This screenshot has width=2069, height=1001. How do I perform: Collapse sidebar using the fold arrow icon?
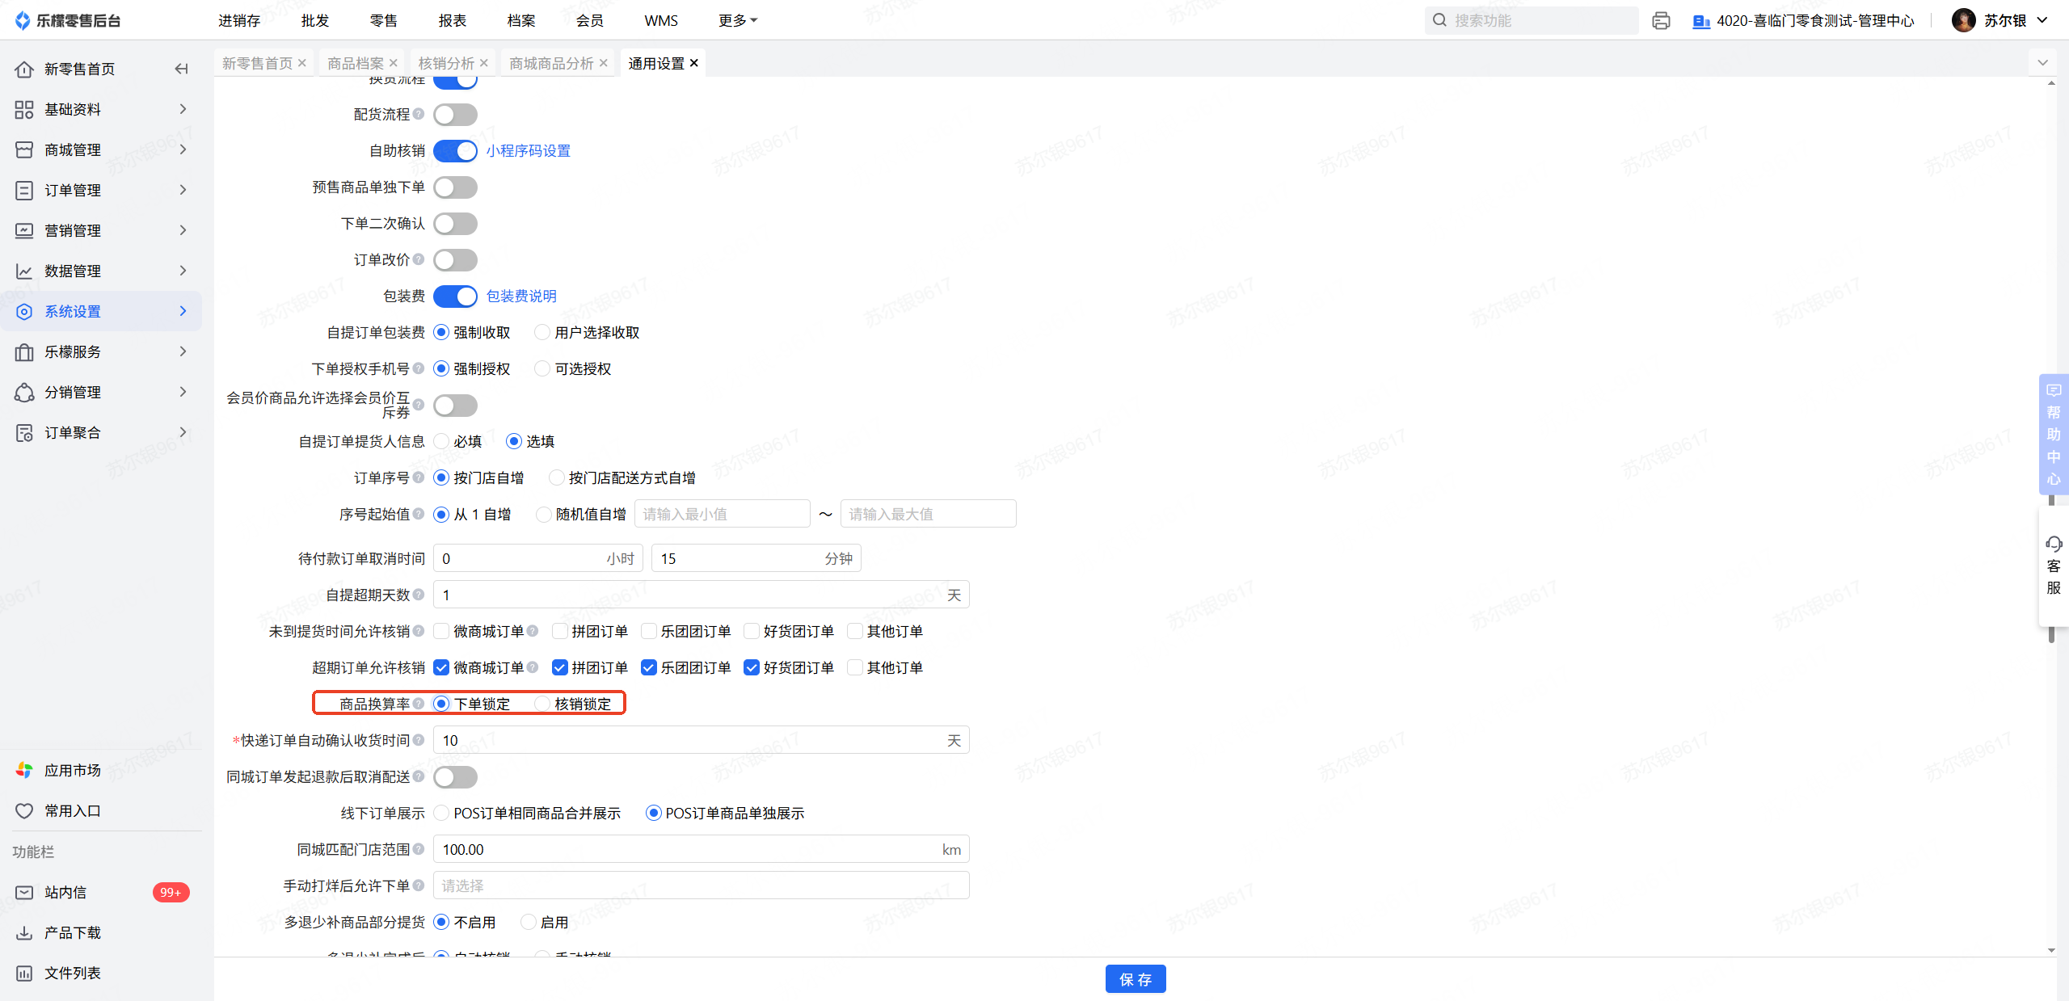tap(181, 69)
